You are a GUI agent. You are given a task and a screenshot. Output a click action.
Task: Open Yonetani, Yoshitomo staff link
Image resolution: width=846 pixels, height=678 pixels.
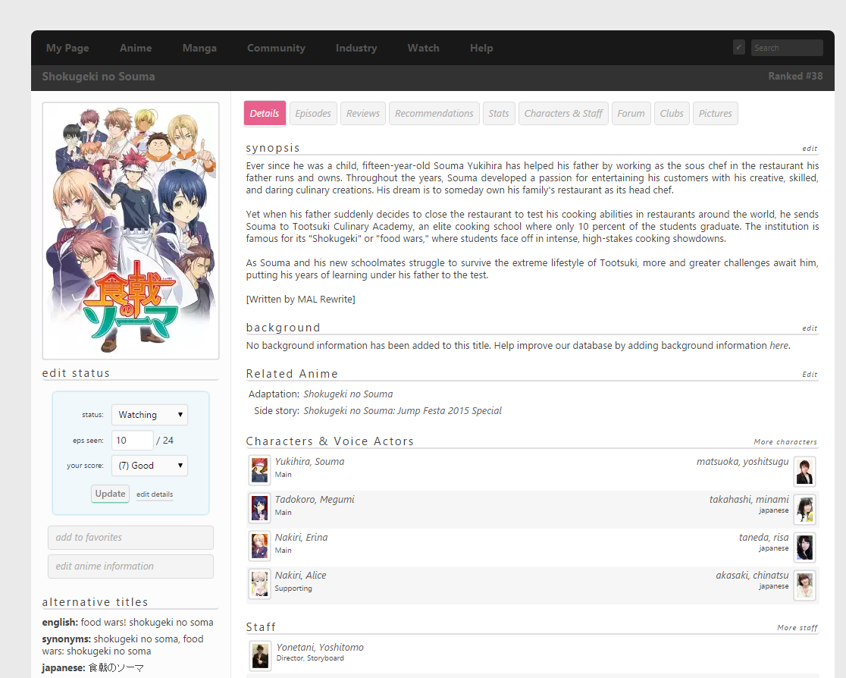320,647
